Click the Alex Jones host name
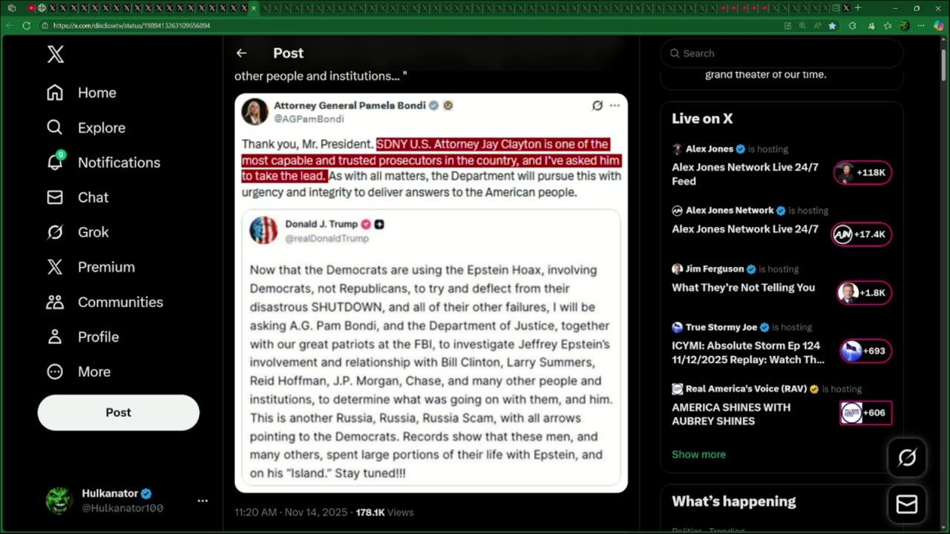Viewport: 950px width, 534px height. pyautogui.click(x=709, y=149)
